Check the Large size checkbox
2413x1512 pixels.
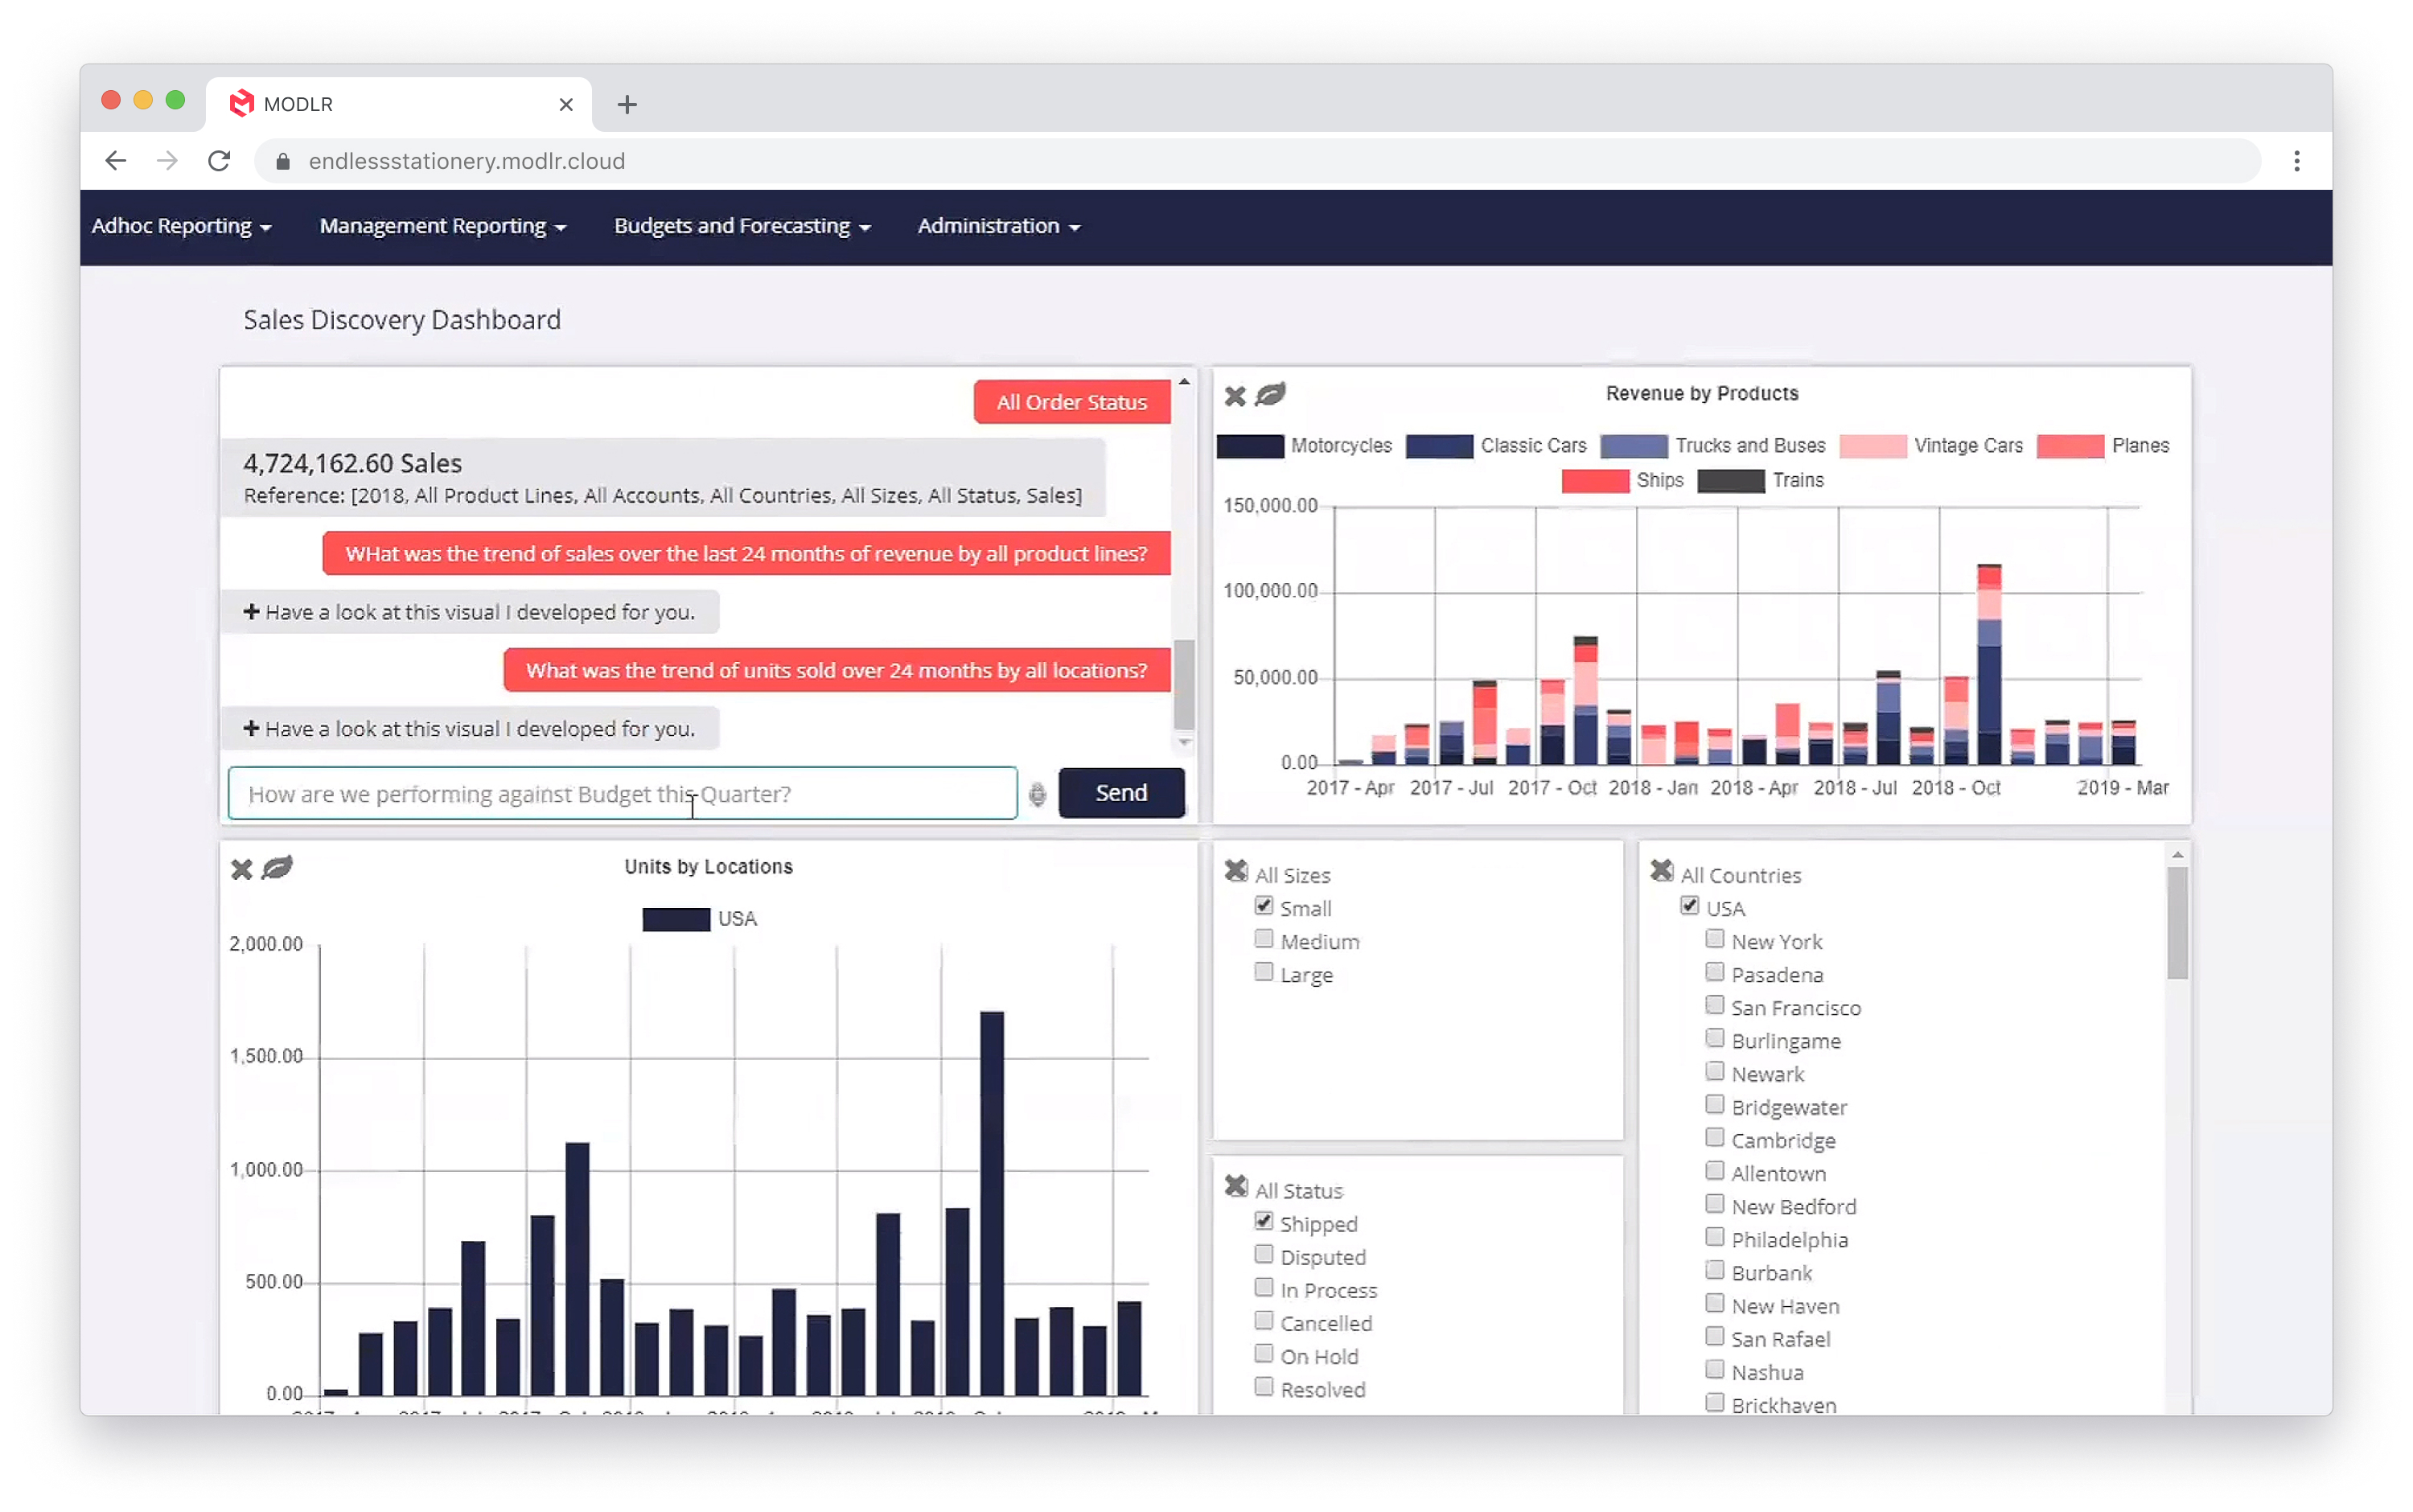click(x=1264, y=972)
